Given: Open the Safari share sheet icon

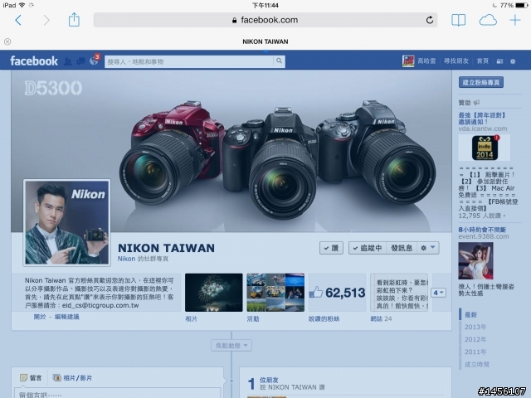Looking at the screenshot, I should click(x=74, y=20).
